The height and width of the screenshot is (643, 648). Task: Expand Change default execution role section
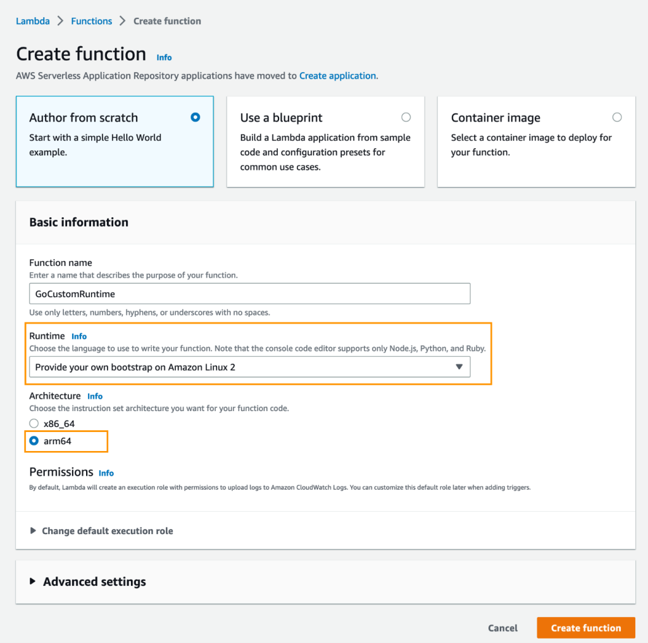107,531
